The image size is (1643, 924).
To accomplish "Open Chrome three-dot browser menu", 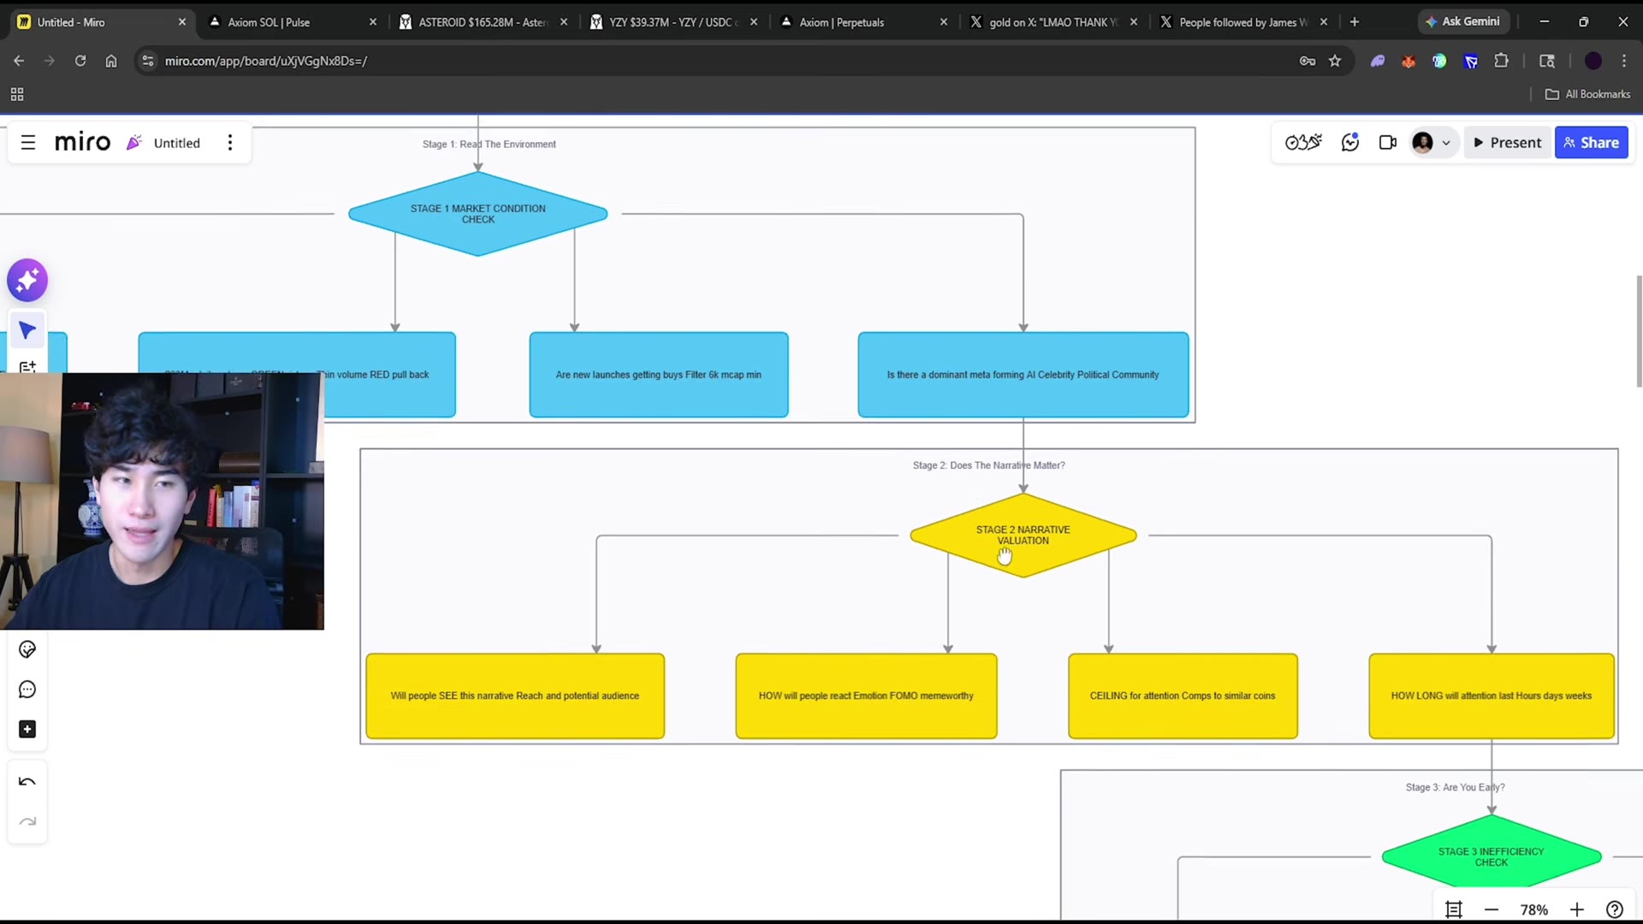I will coord(1624,61).
